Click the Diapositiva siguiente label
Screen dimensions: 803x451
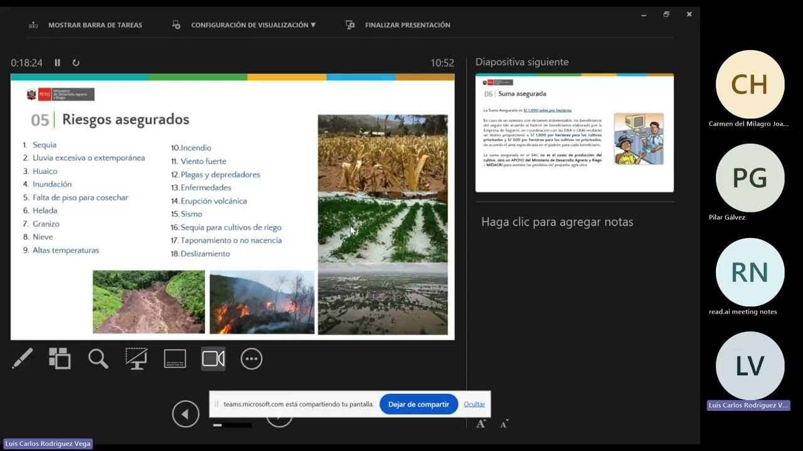tap(522, 62)
